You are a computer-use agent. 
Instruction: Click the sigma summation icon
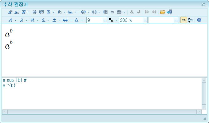point(49,12)
